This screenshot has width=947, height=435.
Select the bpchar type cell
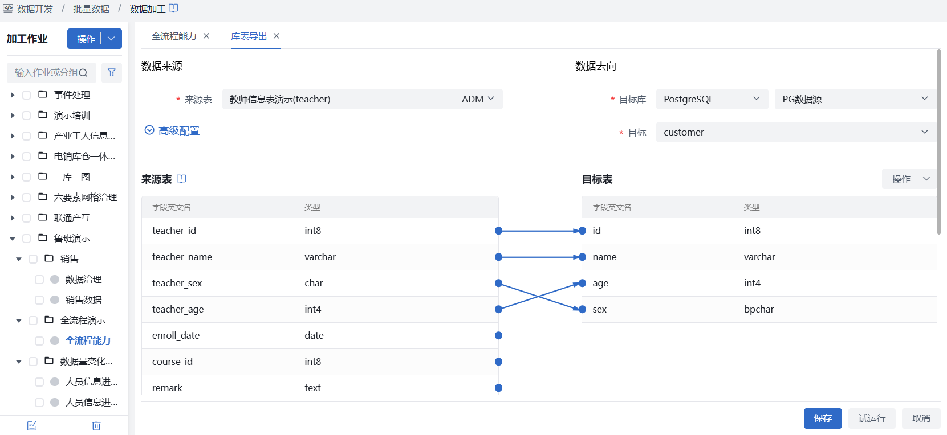pyautogui.click(x=759, y=309)
